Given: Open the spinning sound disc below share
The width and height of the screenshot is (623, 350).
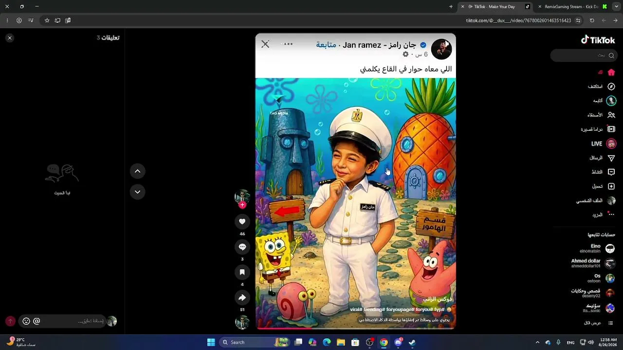Looking at the screenshot, I should pos(242,322).
